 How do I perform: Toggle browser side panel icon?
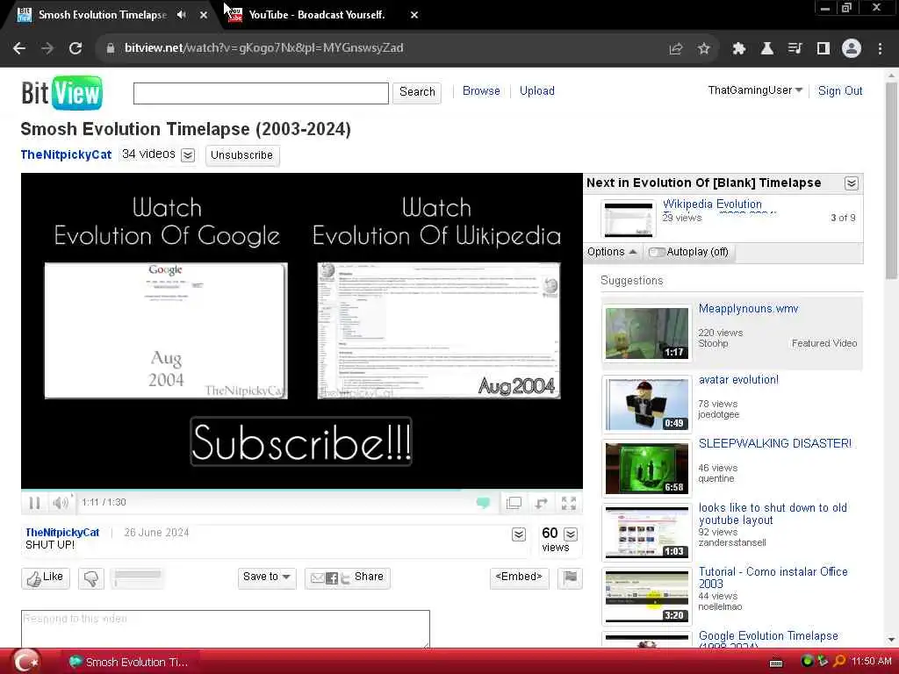click(x=823, y=49)
